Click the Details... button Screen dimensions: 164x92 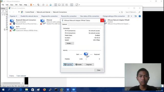(x=69, y=43)
